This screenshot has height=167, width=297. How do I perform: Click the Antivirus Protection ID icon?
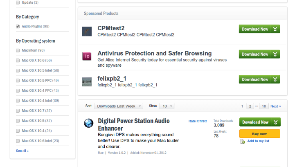pos(87,56)
